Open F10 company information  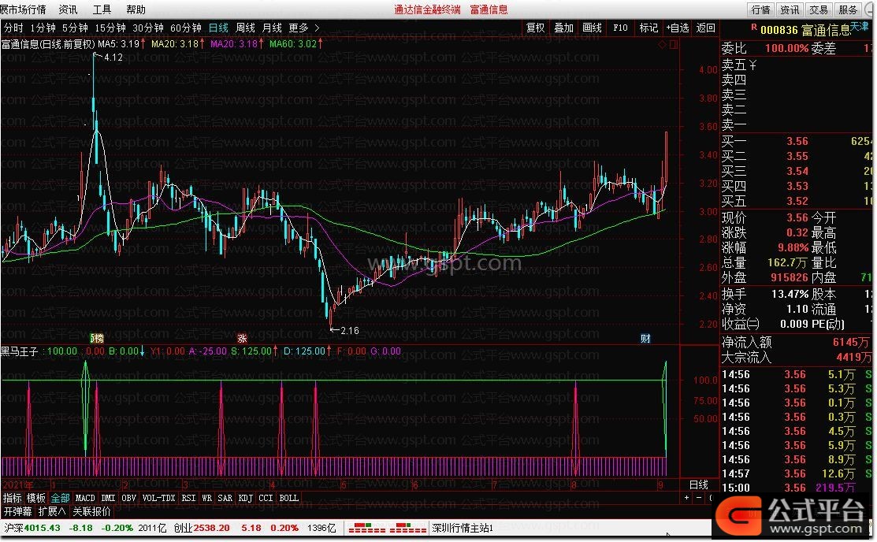pyautogui.click(x=620, y=28)
